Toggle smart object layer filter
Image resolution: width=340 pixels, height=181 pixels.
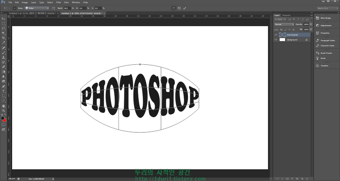pyautogui.click(x=307, y=19)
